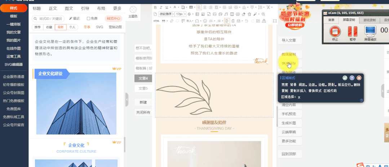389x167 pixels.
Task: Click the search-replace magnifier icon
Action: point(263,14)
